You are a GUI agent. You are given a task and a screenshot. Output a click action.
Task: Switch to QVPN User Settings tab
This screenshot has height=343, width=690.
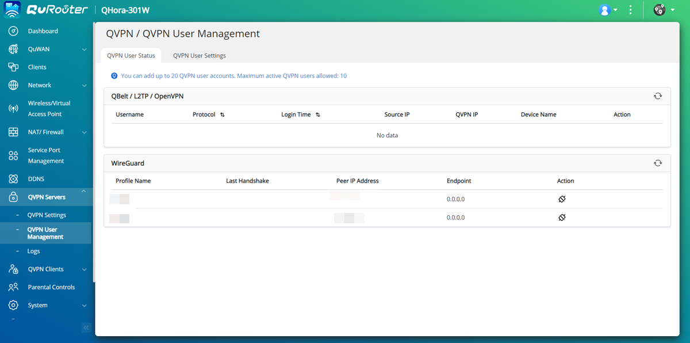click(199, 56)
